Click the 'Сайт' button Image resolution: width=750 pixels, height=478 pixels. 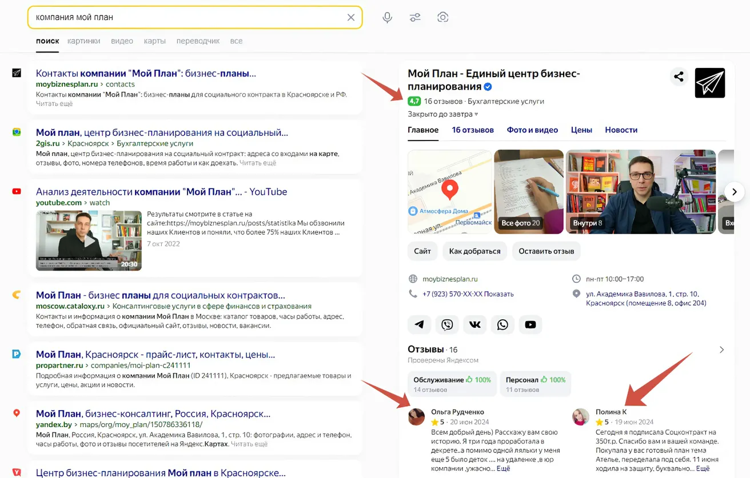(422, 251)
